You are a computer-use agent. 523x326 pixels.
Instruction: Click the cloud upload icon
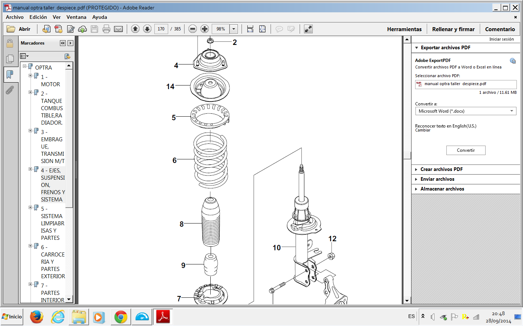(82, 29)
